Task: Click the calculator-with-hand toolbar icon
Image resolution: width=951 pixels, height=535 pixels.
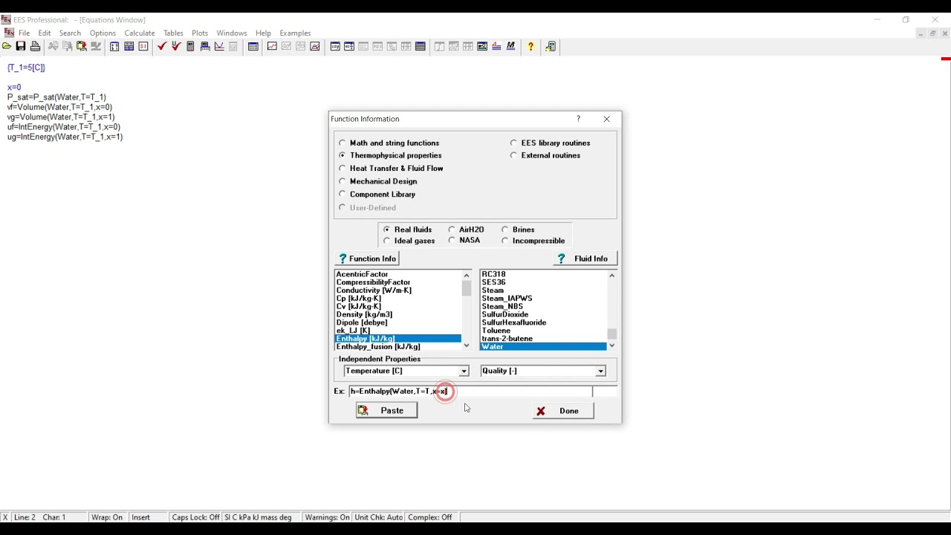Action: pos(551,46)
